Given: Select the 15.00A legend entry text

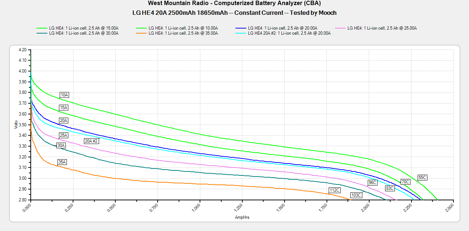Looking at the screenshot, I should (84, 28).
